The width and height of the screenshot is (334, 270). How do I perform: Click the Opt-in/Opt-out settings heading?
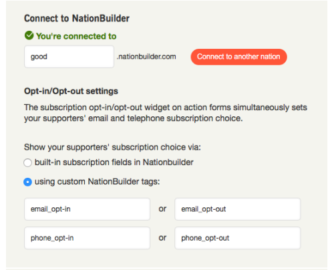[x=71, y=92]
